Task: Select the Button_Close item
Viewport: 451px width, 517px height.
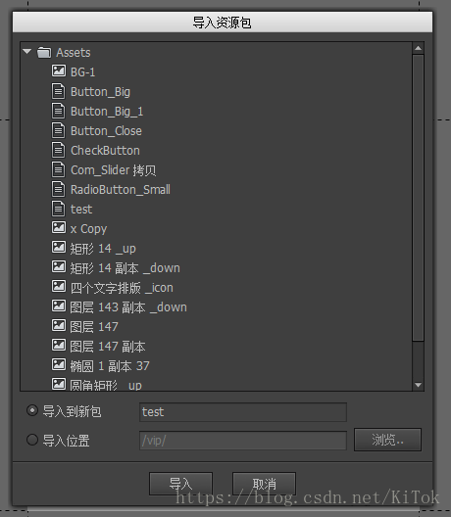Action: click(106, 131)
